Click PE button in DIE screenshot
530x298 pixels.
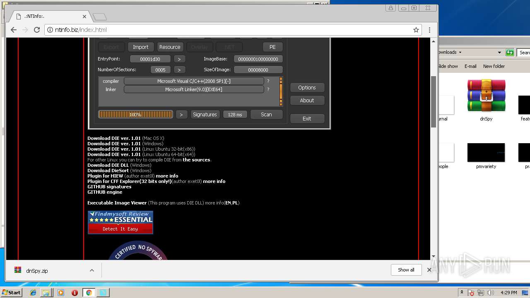tap(272, 47)
